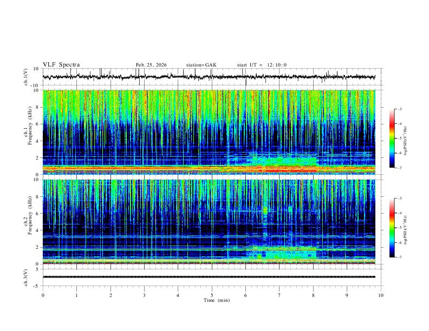429x331 pixels.
Task: Click the '-7' tick on ch.2 colorbar
Action: coord(399,257)
